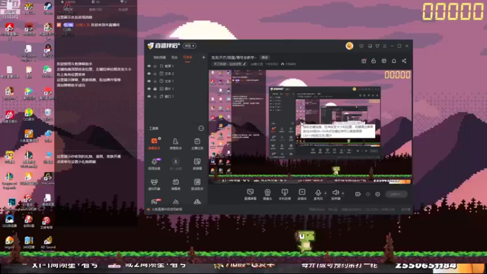Image resolution: width=487 pixels, height=274 pixels.
Task: Open the WeGame desktop icon
Action: click(x=48, y=178)
